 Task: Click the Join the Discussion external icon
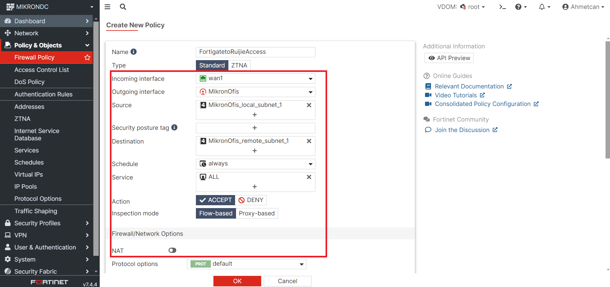tap(495, 130)
